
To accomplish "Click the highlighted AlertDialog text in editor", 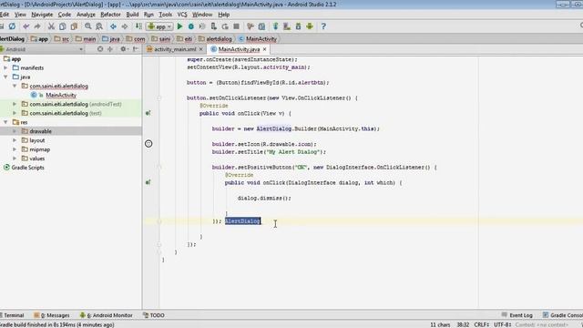I will click(x=243, y=220).
